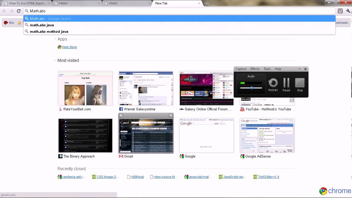Click the Facebook favicon beside Warnet Galaxyonline
Screen dimensions: 352x198
click(121, 109)
